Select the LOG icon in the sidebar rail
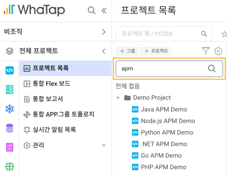 pos(9,147)
